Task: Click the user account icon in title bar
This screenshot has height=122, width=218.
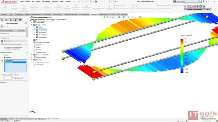Action: click(x=204, y=1)
